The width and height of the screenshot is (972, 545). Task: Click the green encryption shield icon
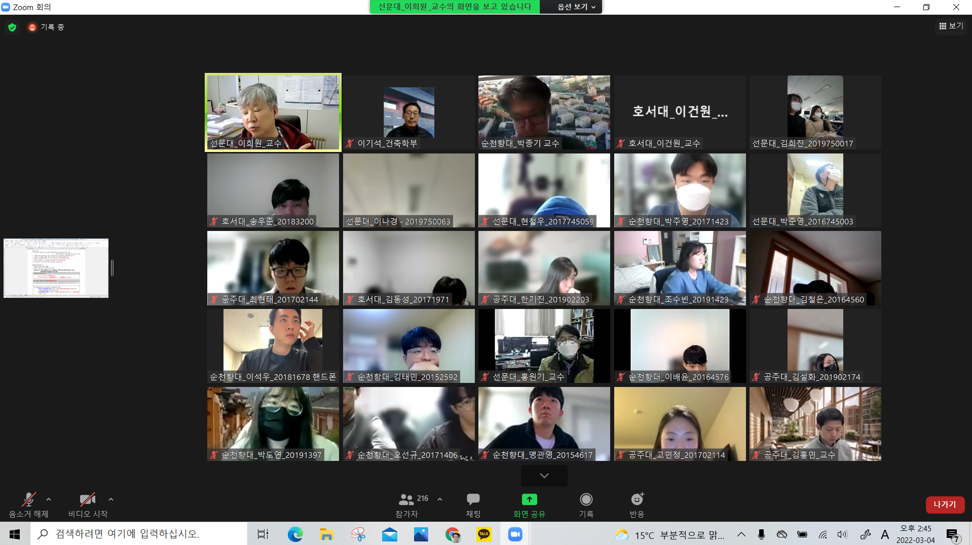point(12,27)
